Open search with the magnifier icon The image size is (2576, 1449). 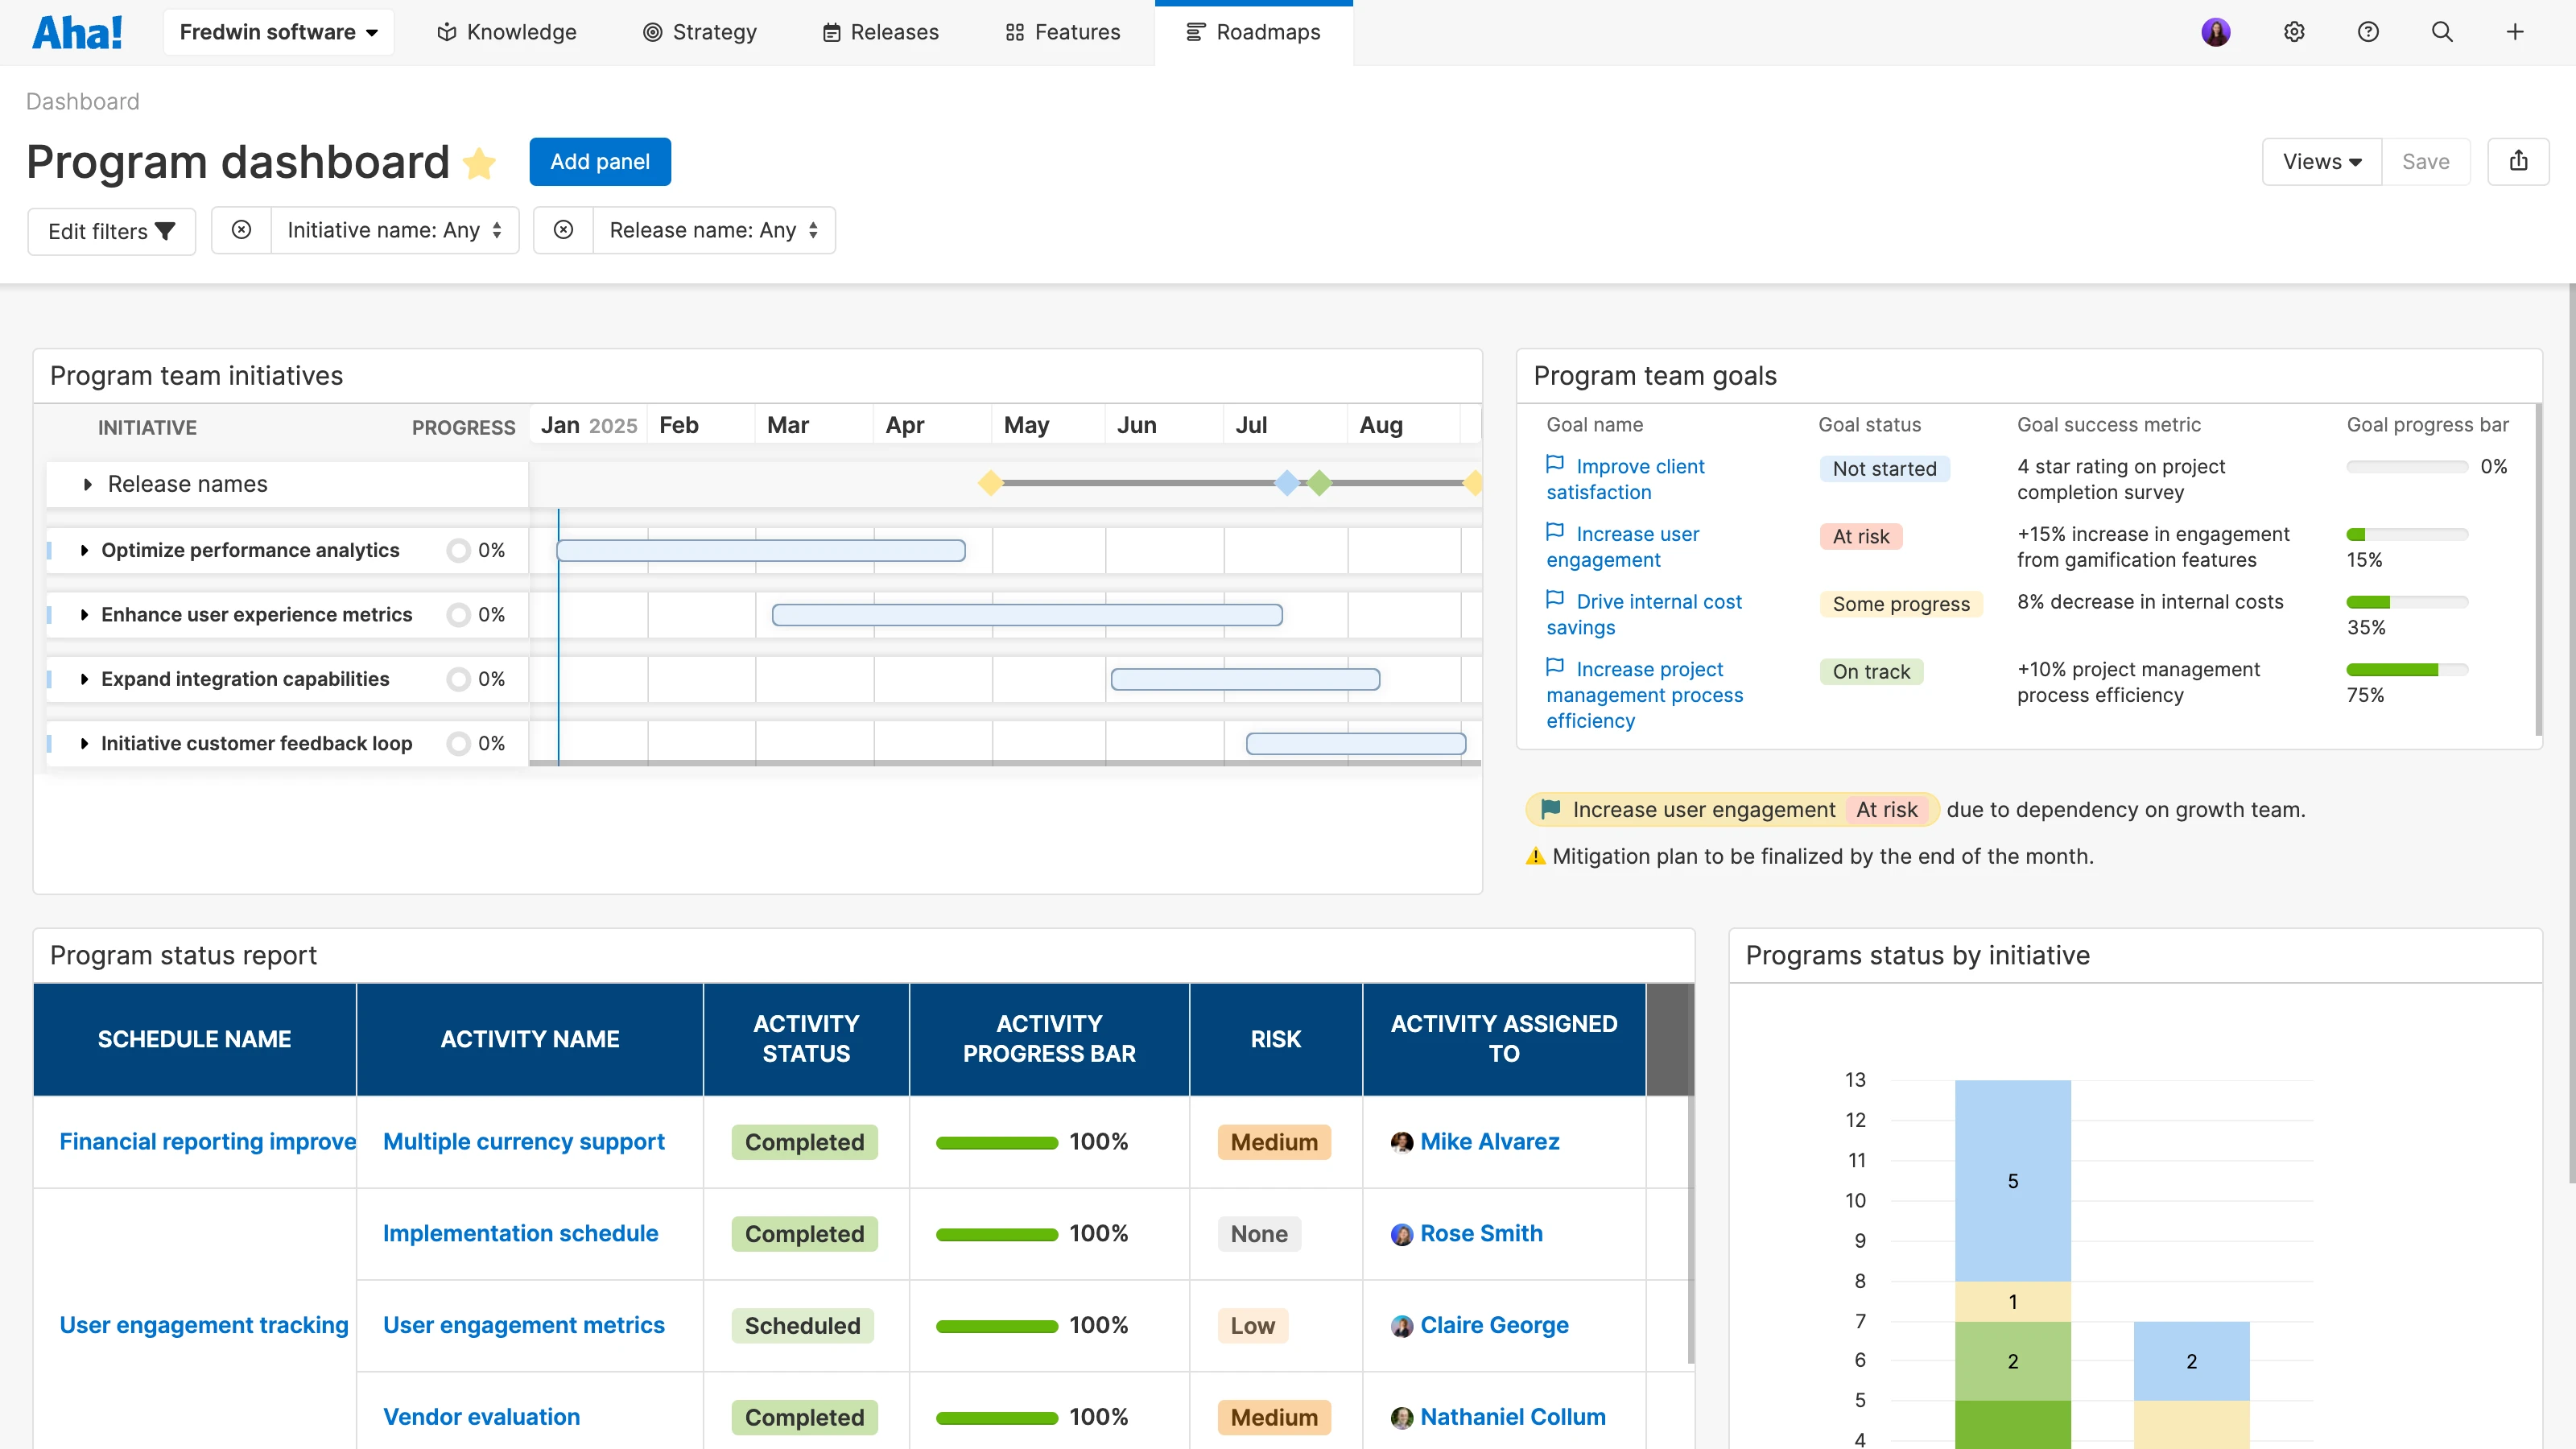tap(2443, 31)
